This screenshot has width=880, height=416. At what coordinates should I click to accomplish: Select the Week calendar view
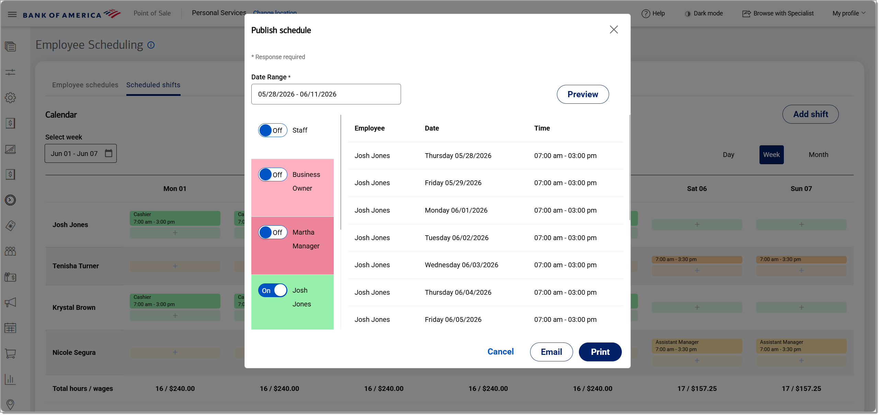771,155
